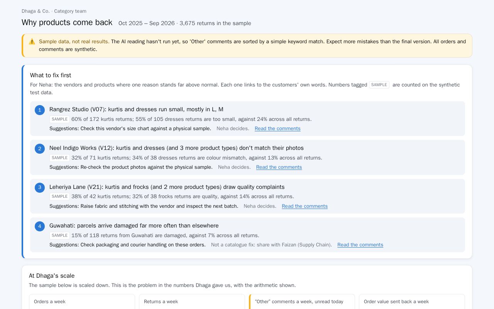The image size is (494, 309).
Task: Click the number 4 badge for Guwahati
Action: [40, 226]
